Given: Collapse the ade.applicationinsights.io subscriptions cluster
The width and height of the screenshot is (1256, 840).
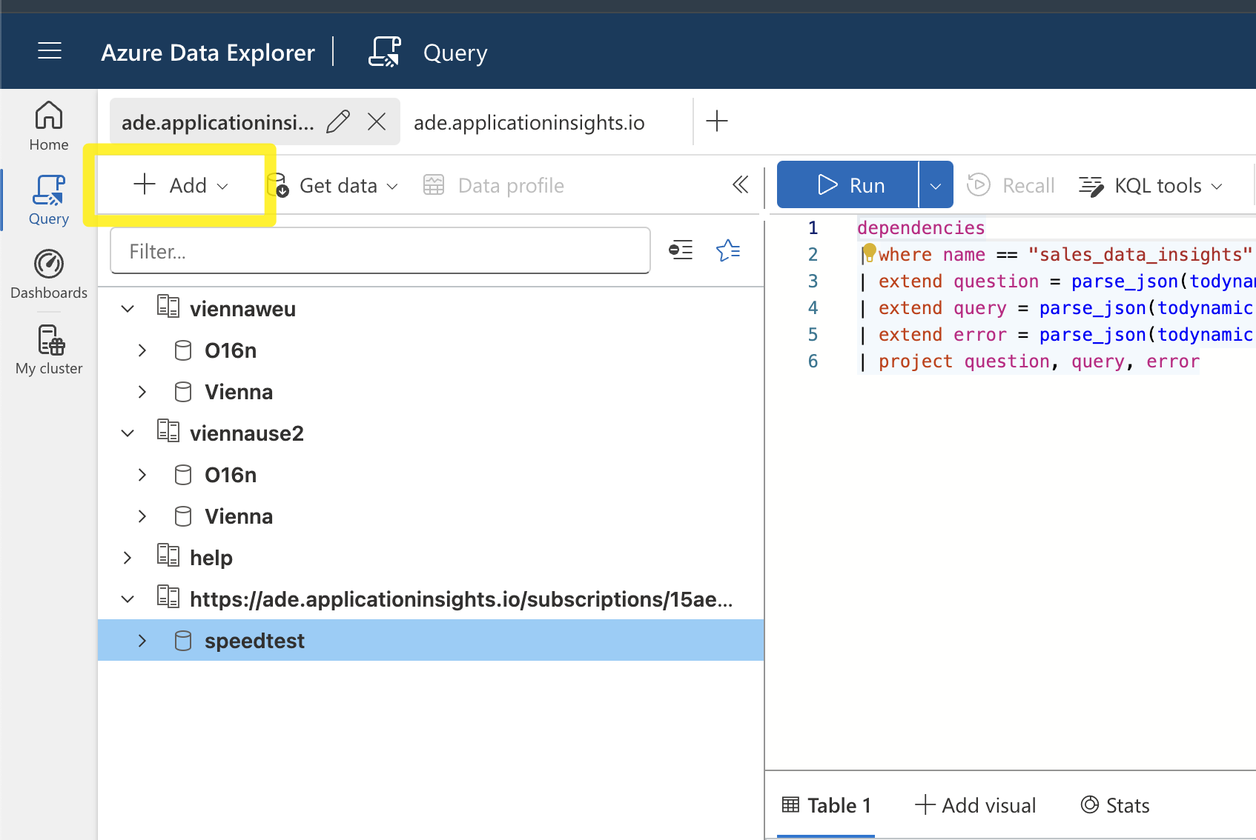Looking at the screenshot, I should [x=128, y=599].
